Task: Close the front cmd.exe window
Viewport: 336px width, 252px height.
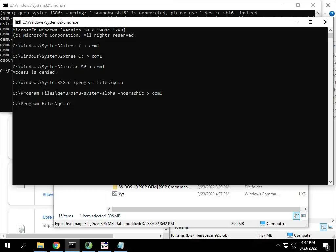Action: (x=326, y=22)
